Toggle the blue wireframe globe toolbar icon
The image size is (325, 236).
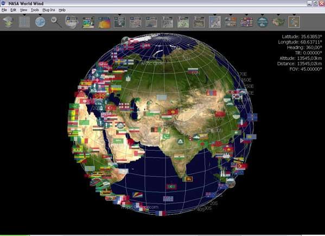point(40,22)
